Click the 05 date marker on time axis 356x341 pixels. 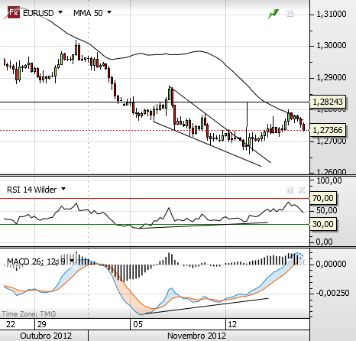click(138, 324)
